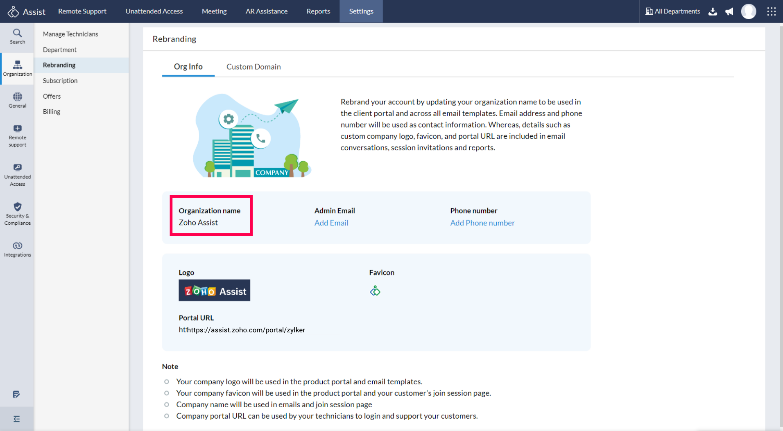The width and height of the screenshot is (783, 431).
Task: Open the Settings menu
Action: 361,11
